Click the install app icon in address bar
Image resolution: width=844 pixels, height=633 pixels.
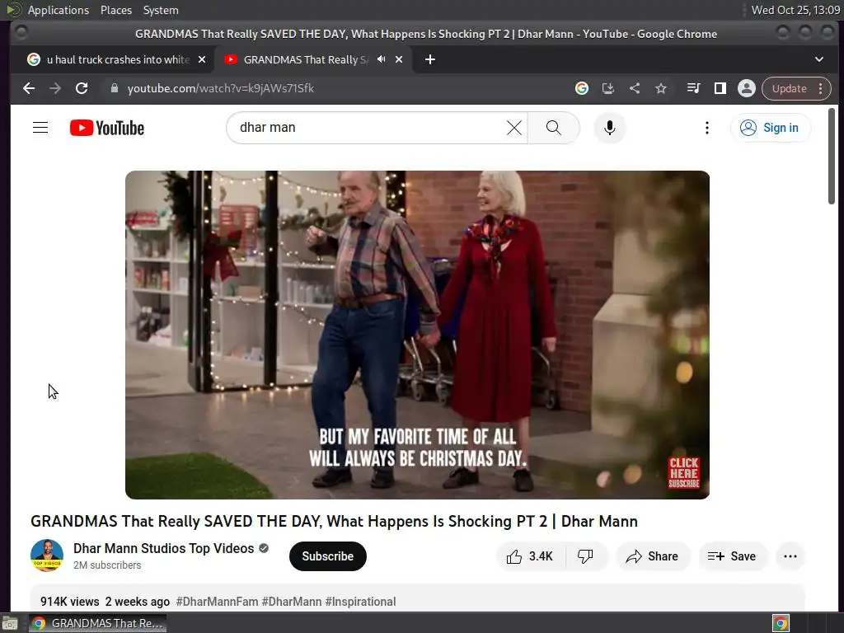pos(608,88)
